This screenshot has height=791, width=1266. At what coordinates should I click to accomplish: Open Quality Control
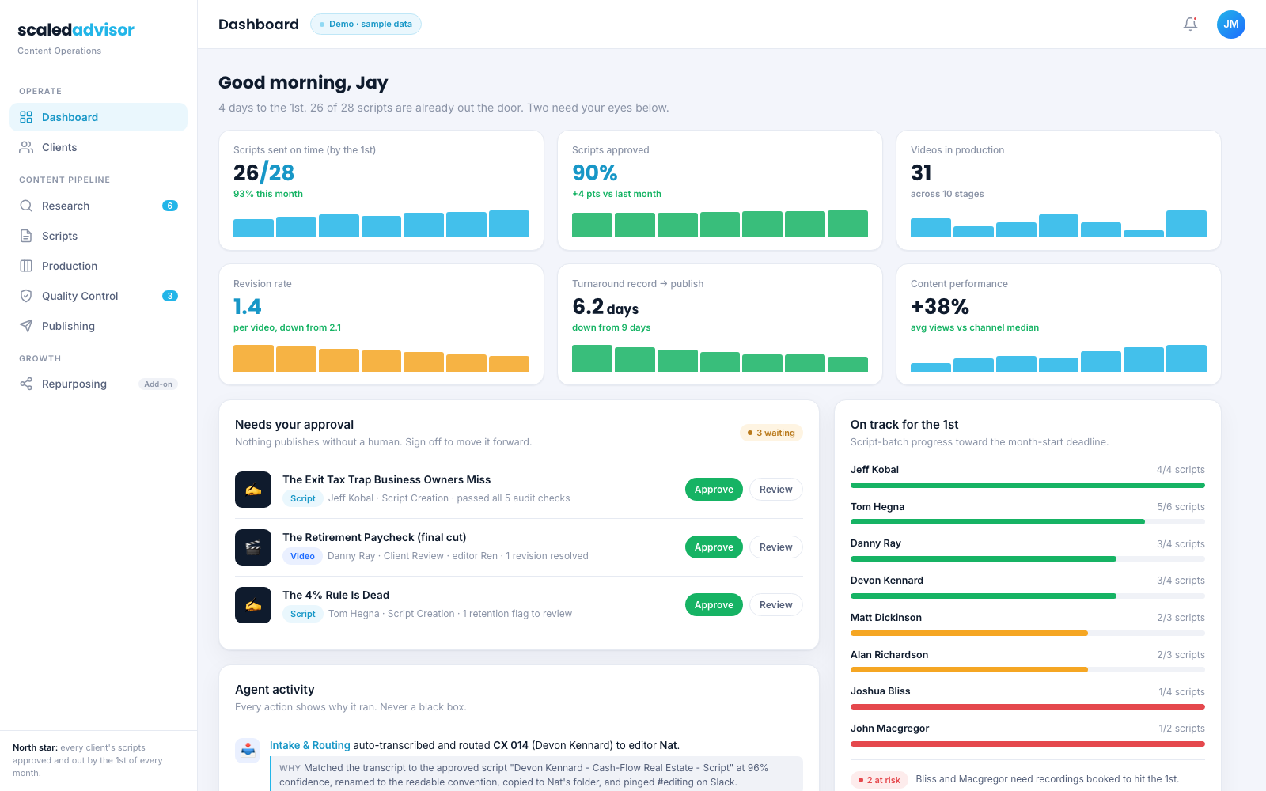coord(98,296)
